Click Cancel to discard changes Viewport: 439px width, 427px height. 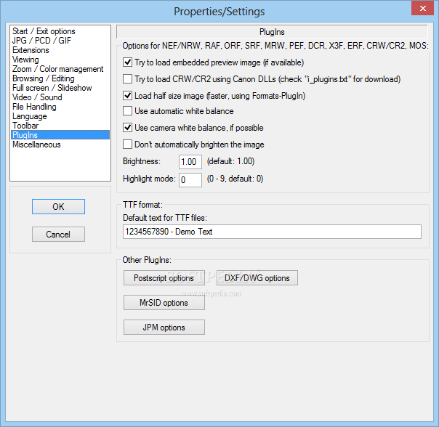(58, 235)
